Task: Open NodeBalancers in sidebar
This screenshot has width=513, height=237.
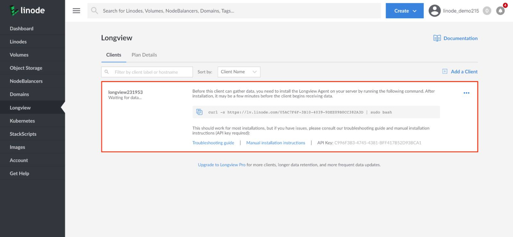Action: [x=32, y=81]
